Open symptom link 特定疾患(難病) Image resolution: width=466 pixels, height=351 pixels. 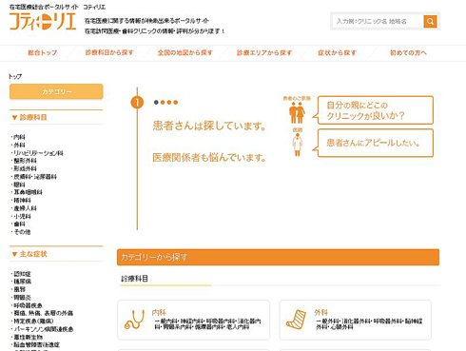pyautogui.click(x=33, y=321)
